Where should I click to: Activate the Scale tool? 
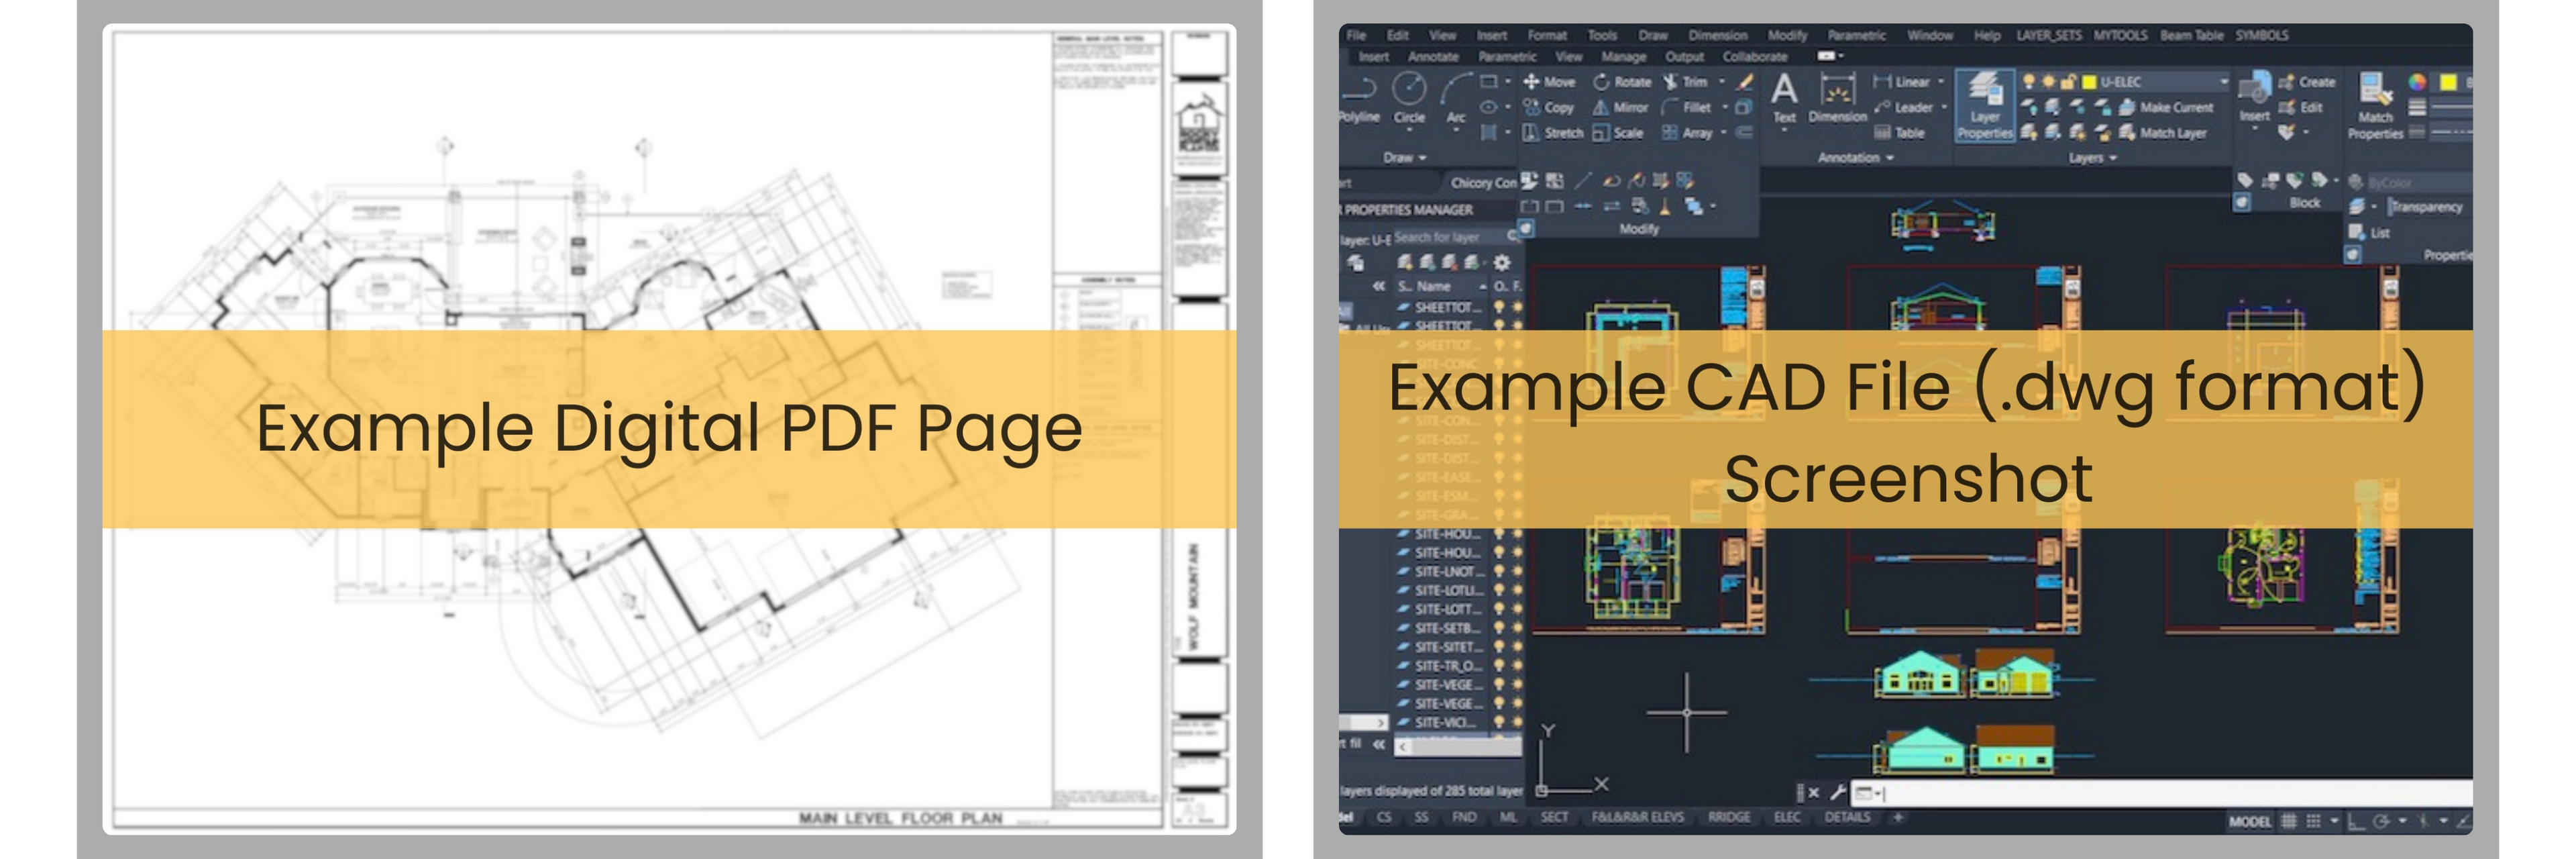(1618, 132)
